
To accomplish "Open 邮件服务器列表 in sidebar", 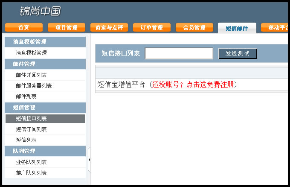I will (x=45, y=86).
